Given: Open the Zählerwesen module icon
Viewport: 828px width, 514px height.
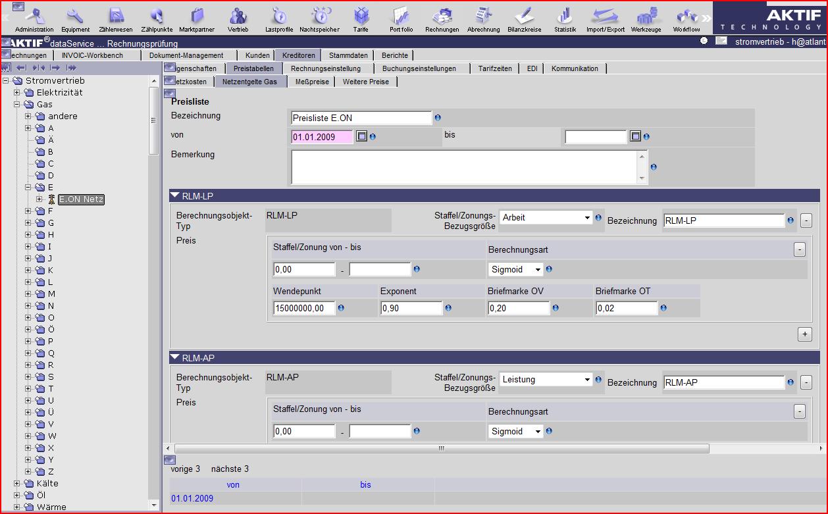Looking at the screenshot, I should pos(116,18).
